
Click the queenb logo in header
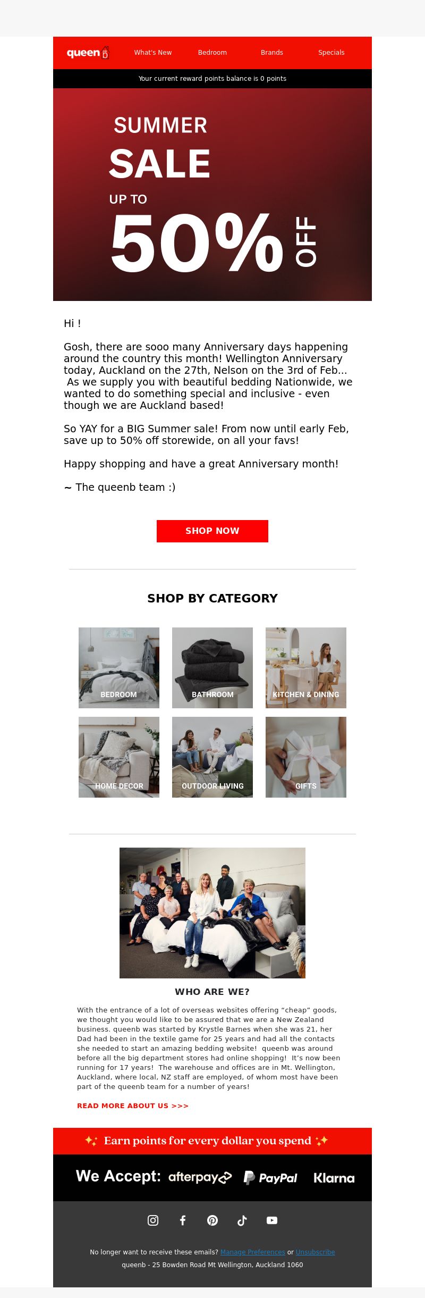88,53
